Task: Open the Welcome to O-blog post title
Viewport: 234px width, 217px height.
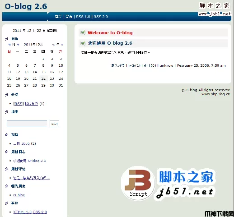Action: (110, 32)
